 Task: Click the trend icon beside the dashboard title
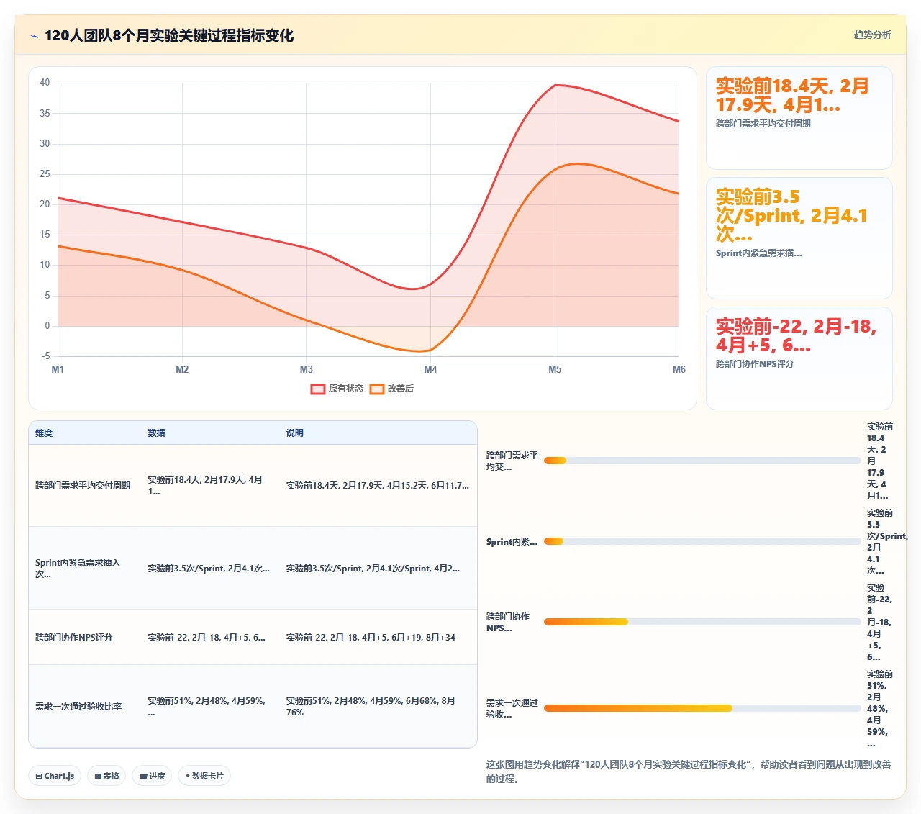(x=34, y=36)
